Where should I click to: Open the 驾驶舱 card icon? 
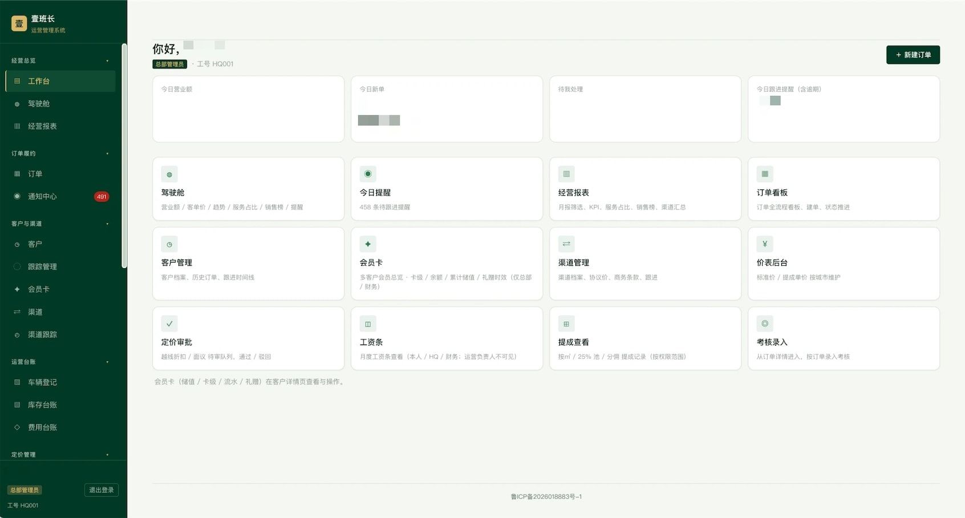coord(169,174)
